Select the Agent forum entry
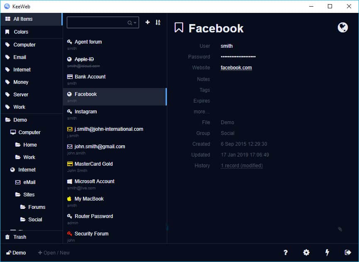 coord(115,45)
